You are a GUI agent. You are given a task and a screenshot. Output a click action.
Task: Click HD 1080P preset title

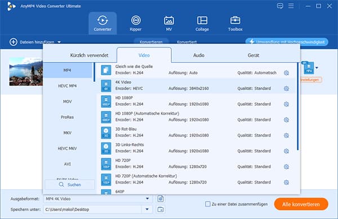[x=124, y=98]
